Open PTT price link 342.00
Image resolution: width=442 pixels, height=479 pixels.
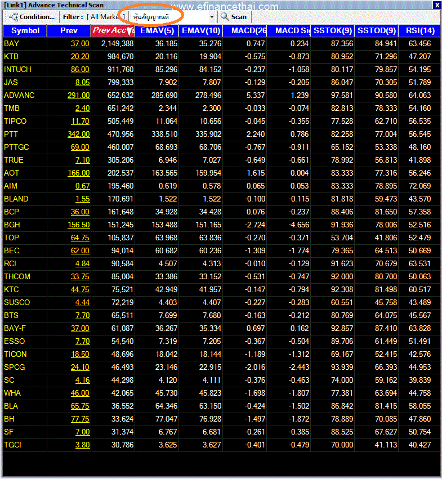click(x=79, y=134)
